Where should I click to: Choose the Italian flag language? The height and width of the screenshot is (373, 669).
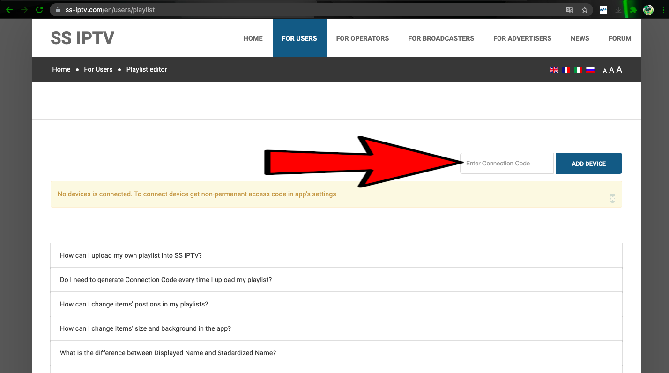(578, 70)
